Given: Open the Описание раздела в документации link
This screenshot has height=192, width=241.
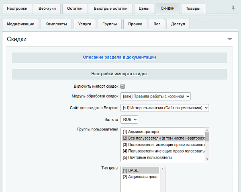Looking at the screenshot, I should tap(119, 57).
